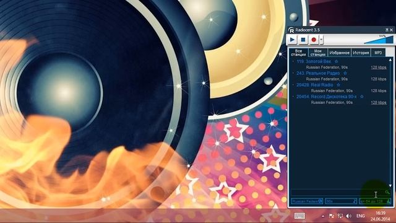Viewport: 396px width, 223px height.
Task: Switch the ENG input language
Action: point(360,216)
